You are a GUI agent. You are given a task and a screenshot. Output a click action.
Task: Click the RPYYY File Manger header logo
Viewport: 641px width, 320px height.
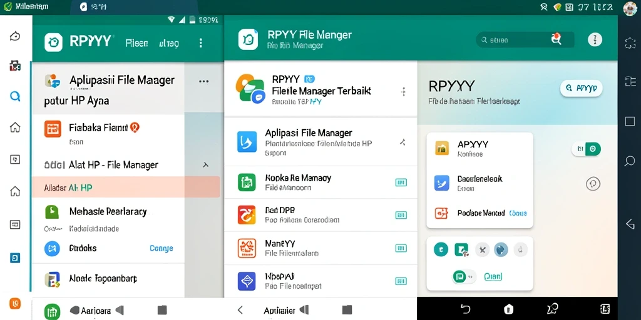pyautogui.click(x=248, y=39)
